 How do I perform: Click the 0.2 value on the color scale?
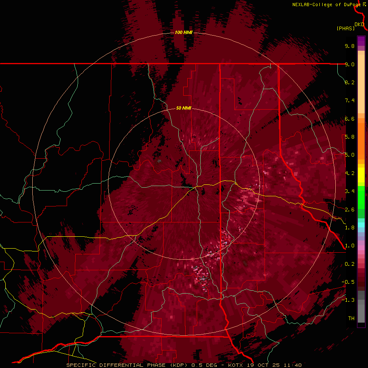[x=350, y=264]
